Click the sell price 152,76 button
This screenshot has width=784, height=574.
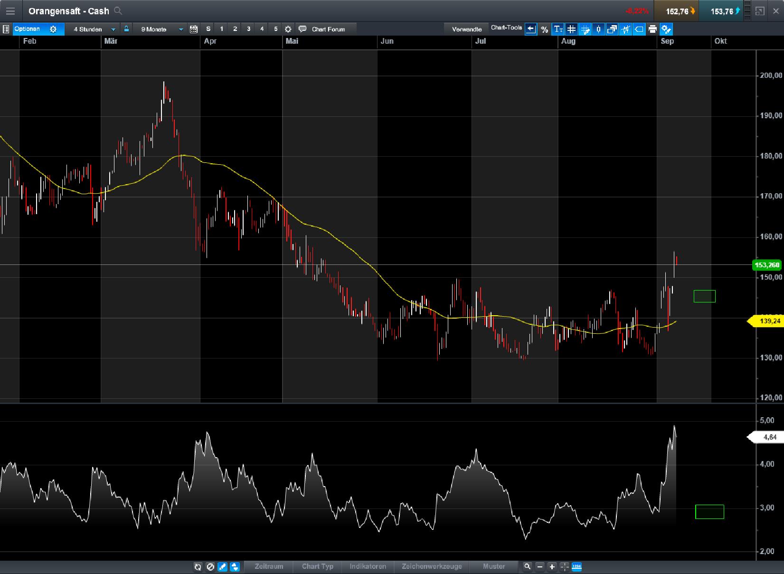677,11
